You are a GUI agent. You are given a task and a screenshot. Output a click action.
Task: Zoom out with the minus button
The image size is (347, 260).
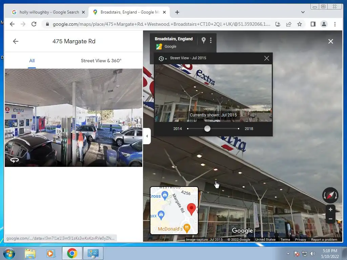pyautogui.click(x=330, y=219)
